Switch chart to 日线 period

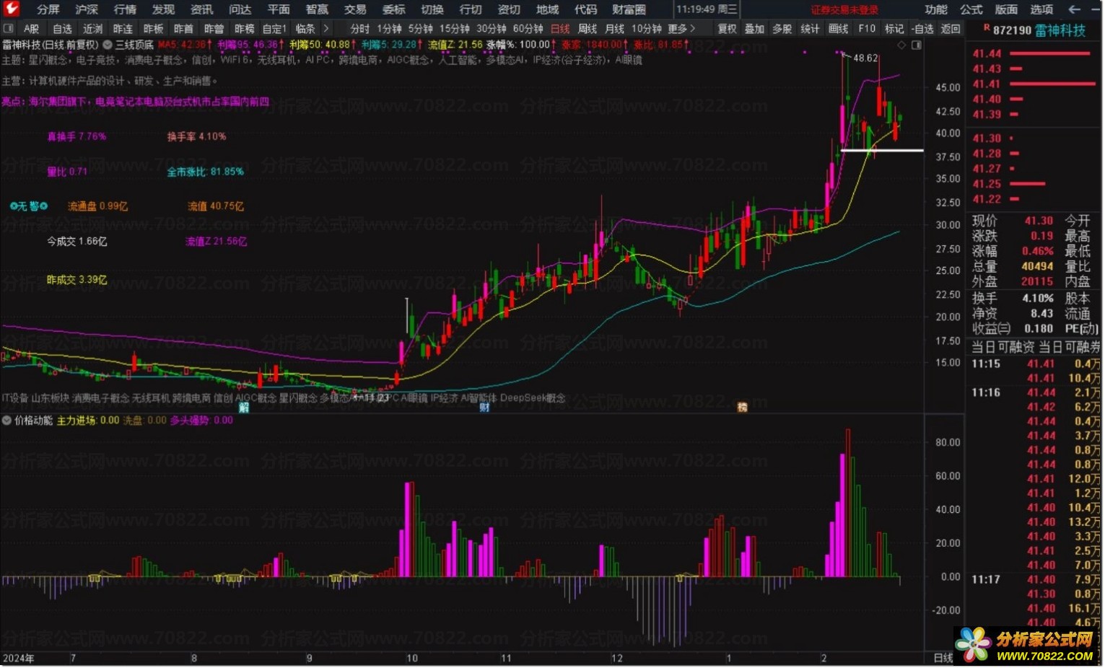point(560,29)
